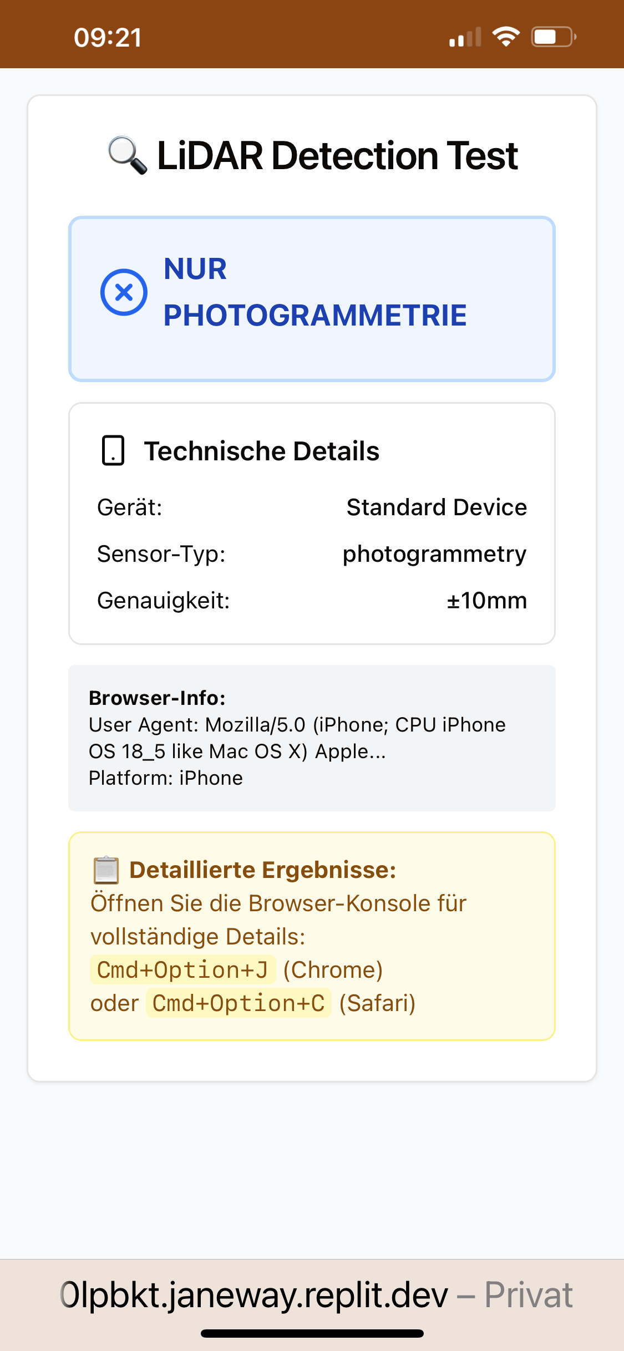Viewport: 624px width, 1351px height.
Task: Tap the clipboard icon near Detaillierte Ergebnisse
Action: pos(106,870)
